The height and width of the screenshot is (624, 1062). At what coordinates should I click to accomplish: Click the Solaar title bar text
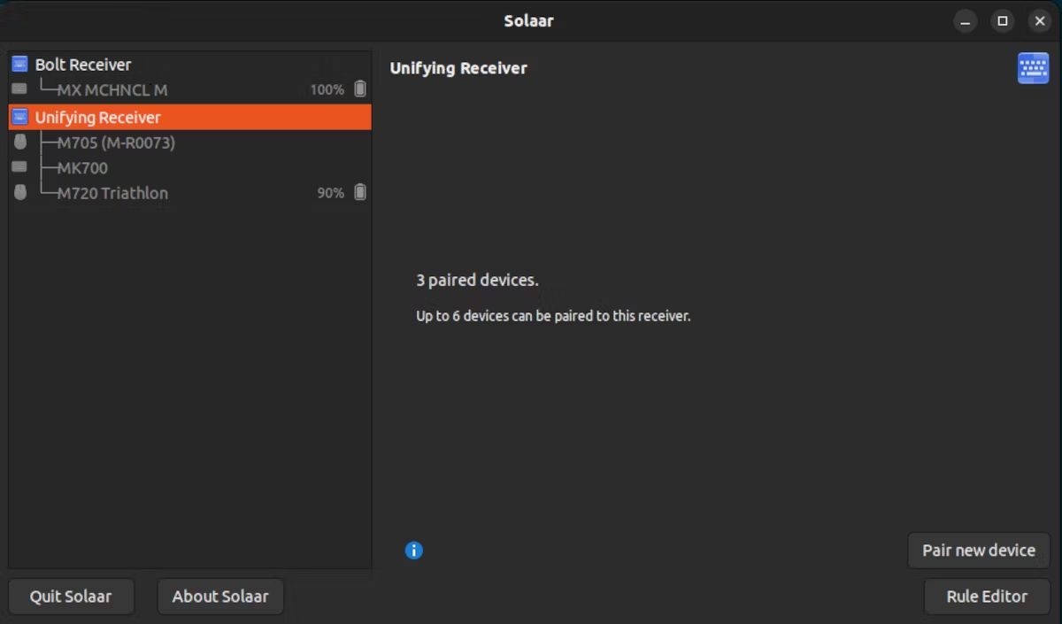(x=529, y=21)
